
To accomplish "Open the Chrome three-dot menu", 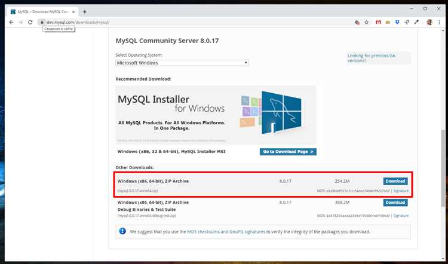I will pyautogui.click(x=439, y=22).
